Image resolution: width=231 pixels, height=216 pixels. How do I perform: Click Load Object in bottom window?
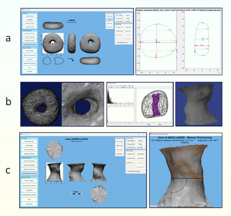coord(29,145)
